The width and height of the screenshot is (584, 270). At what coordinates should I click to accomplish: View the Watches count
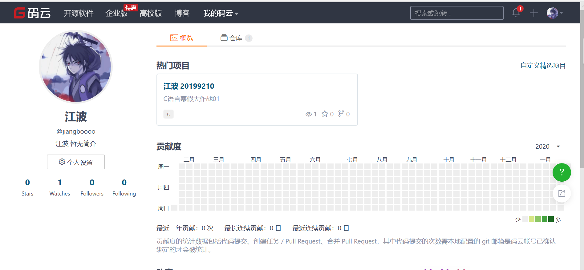point(60,187)
